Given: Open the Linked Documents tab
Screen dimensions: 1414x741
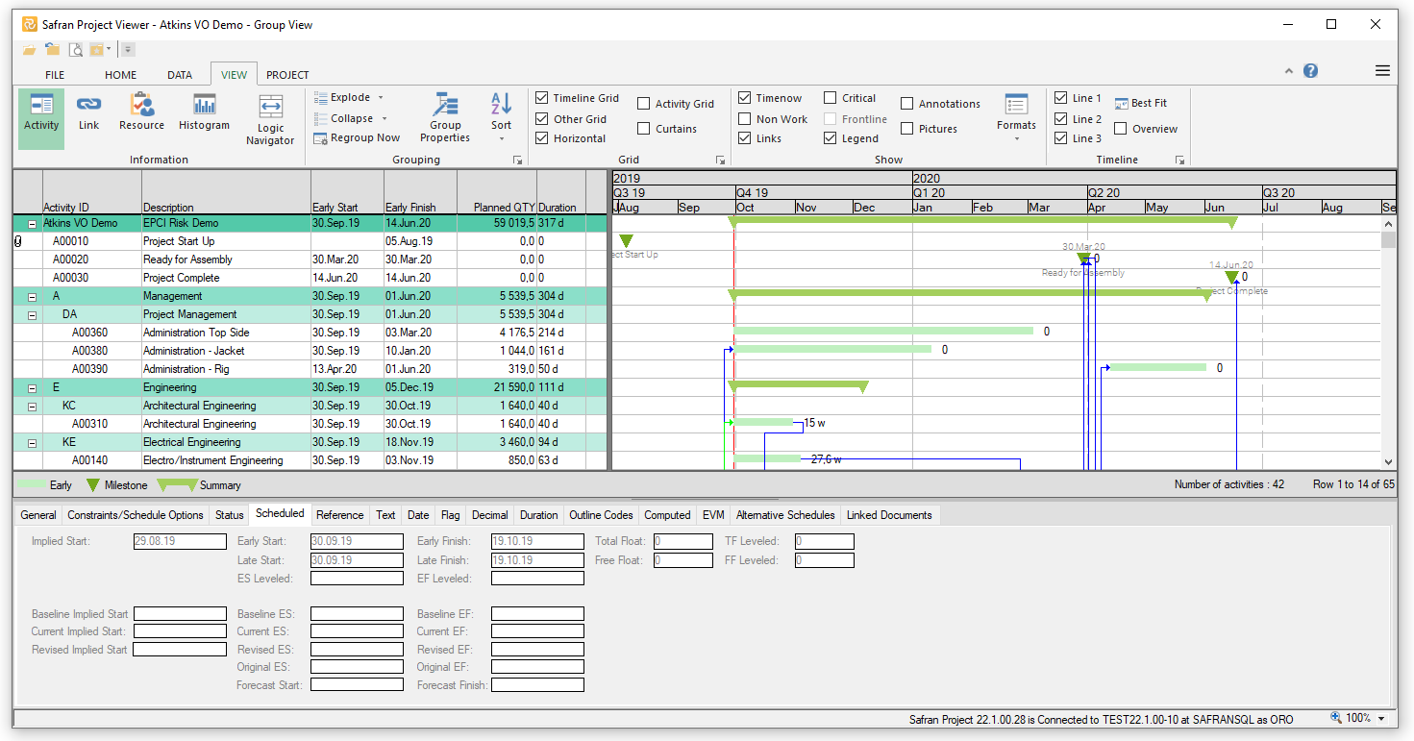Looking at the screenshot, I should pos(889,515).
